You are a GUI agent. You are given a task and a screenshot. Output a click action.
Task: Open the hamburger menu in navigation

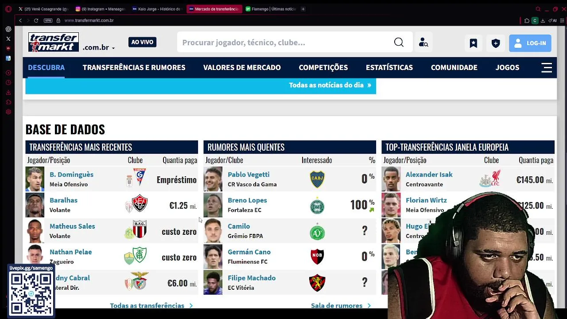pos(547,67)
